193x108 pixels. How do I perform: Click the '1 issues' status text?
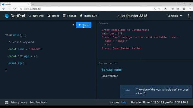(x=114, y=102)
